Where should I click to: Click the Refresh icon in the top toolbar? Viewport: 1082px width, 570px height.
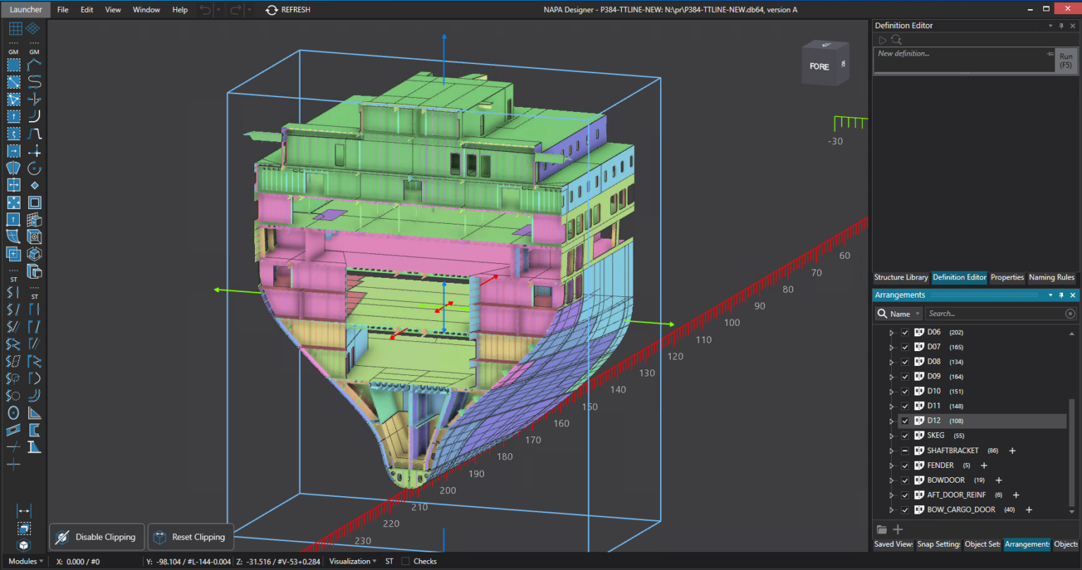(x=270, y=9)
